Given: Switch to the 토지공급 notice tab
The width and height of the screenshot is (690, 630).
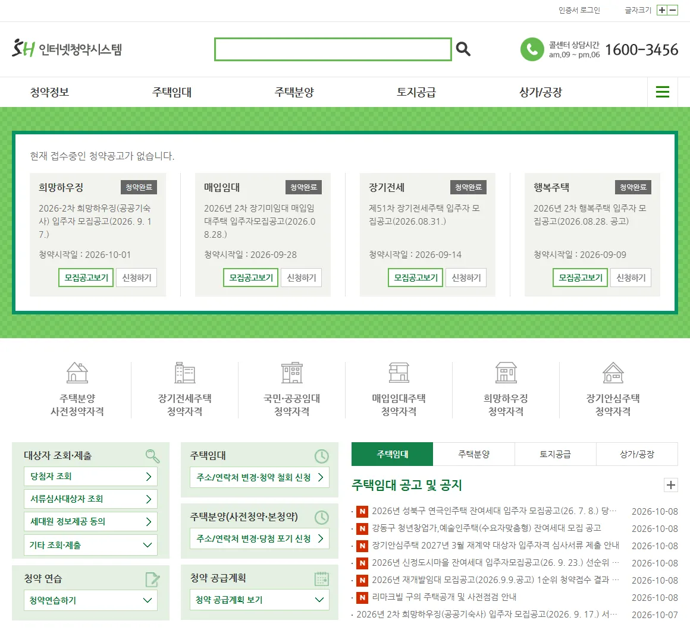Looking at the screenshot, I should [x=556, y=454].
